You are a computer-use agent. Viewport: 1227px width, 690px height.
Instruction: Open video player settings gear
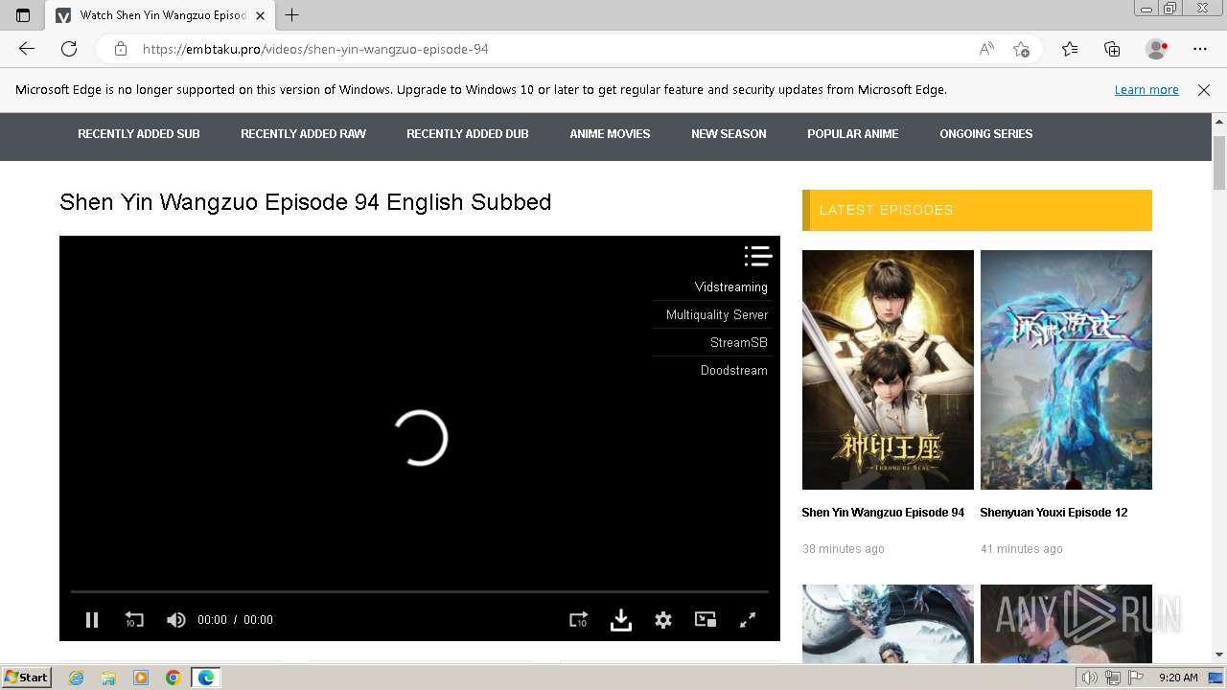pyautogui.click(x=663, y=620)
